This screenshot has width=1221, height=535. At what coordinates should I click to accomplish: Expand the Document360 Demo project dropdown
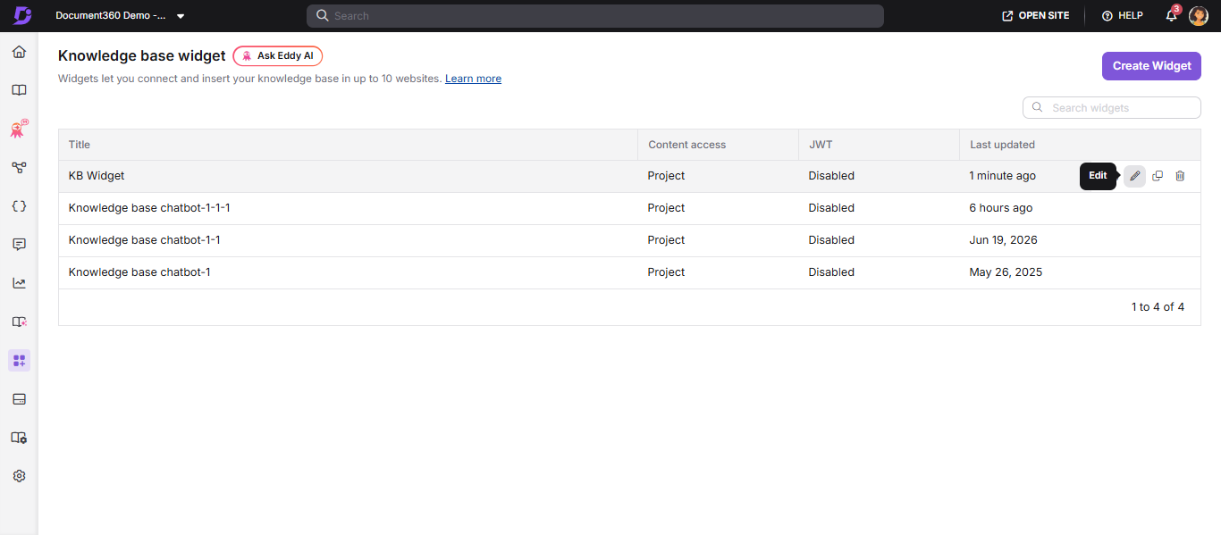(x=120, y=16)
